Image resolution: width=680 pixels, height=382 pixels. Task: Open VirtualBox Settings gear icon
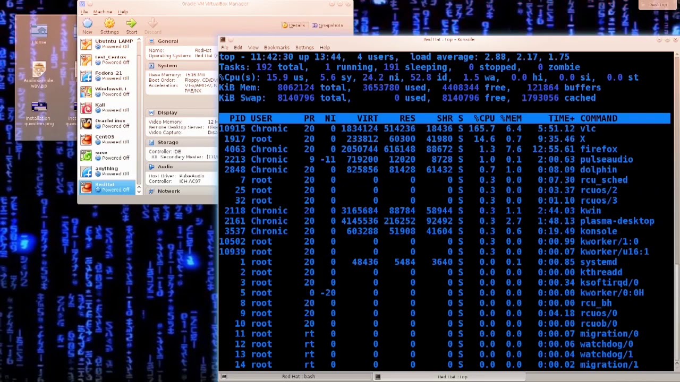click(109, 23)
